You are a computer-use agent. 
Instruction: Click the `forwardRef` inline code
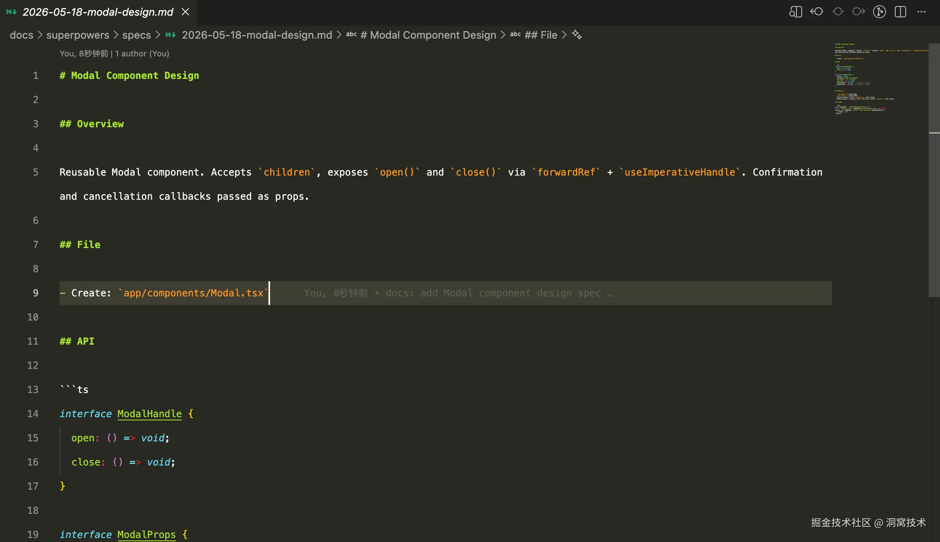click(566, 172)
